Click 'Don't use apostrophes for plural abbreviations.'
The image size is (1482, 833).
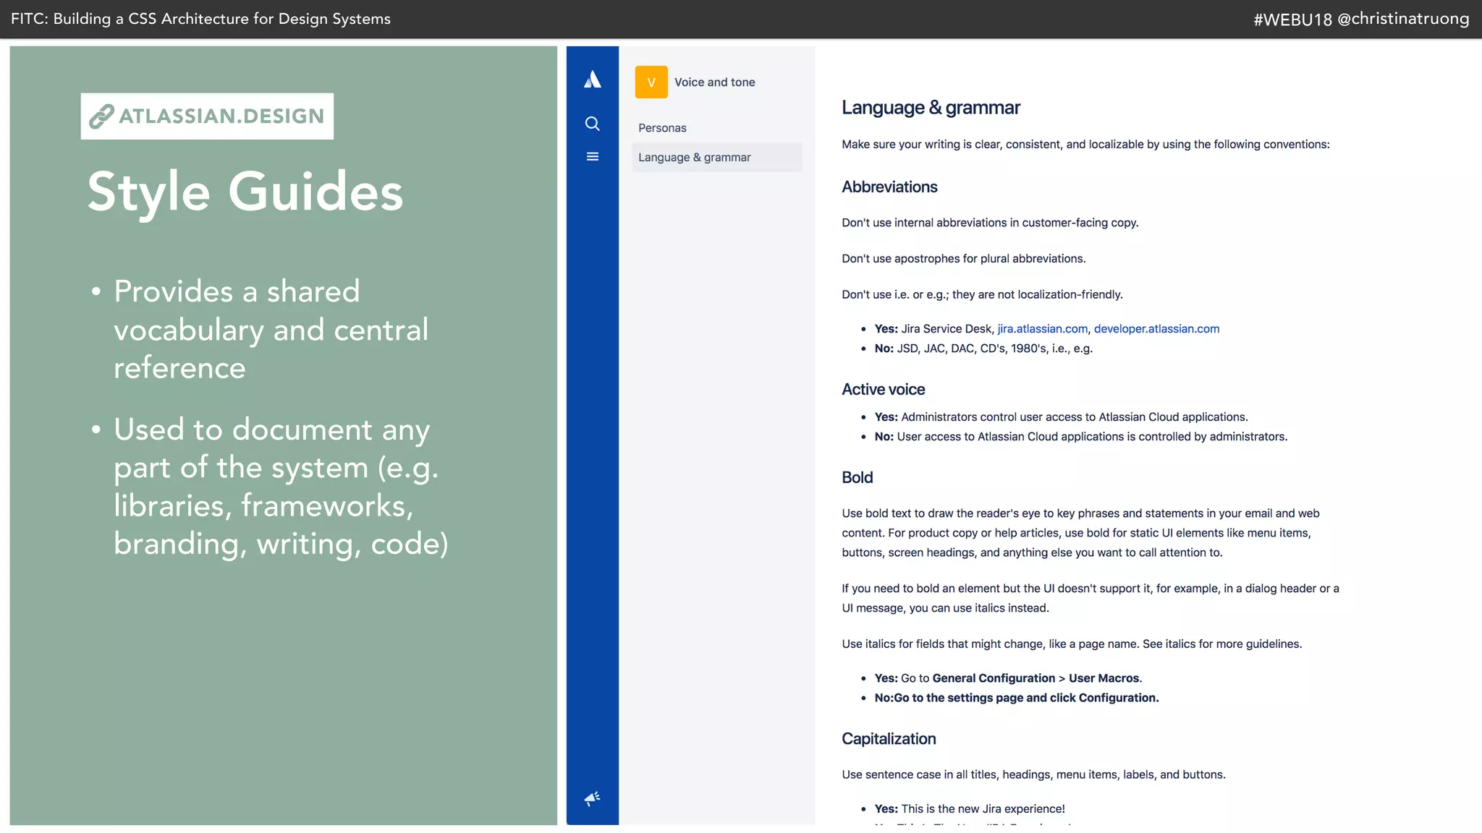coord(963,259)
